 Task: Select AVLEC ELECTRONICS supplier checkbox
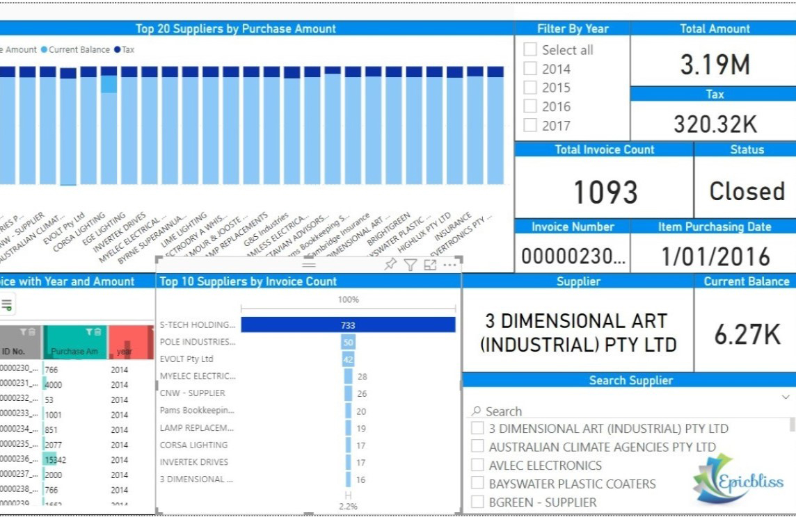pos(478,465)
